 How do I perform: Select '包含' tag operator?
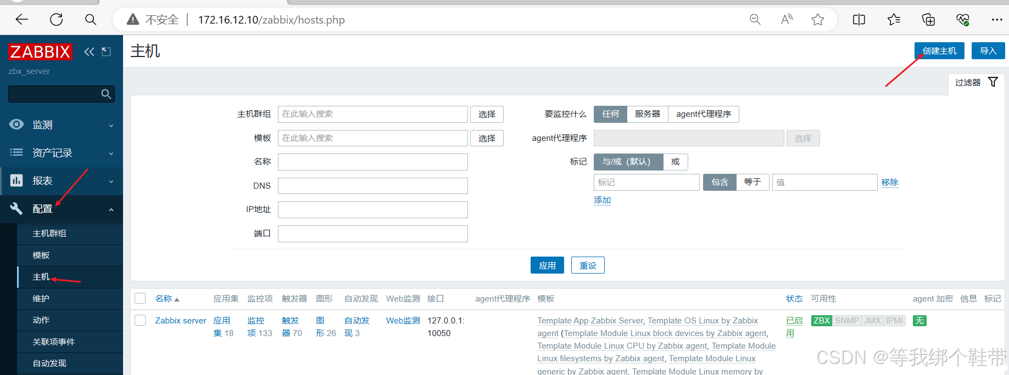pyautogui.click(x=720, y=182)
